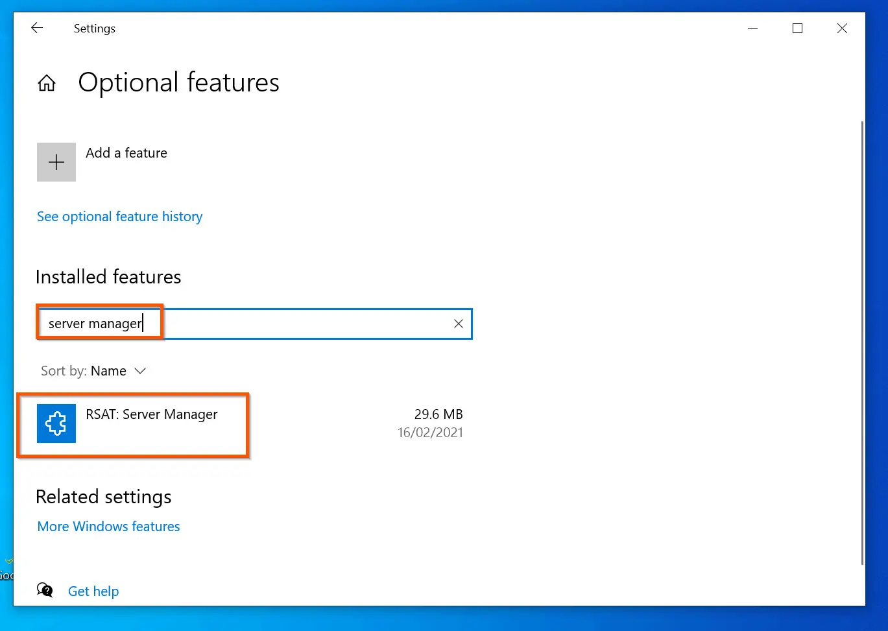Select RSAT: Server Manager feature entry
Image resolution: width=888 pixels, height=631 pixels.
(250, 423)
